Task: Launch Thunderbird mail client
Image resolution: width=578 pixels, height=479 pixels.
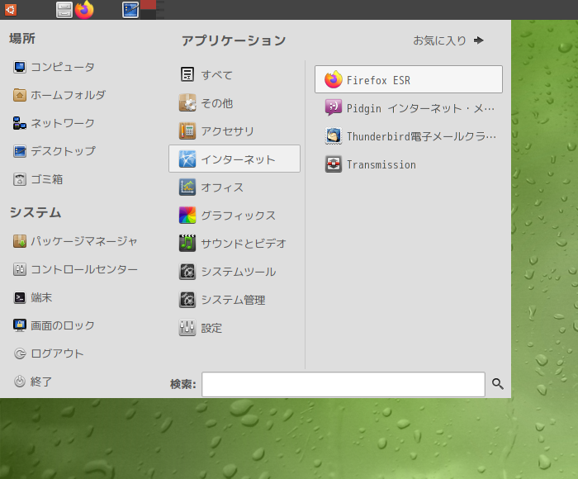Action: pos(409,136)
